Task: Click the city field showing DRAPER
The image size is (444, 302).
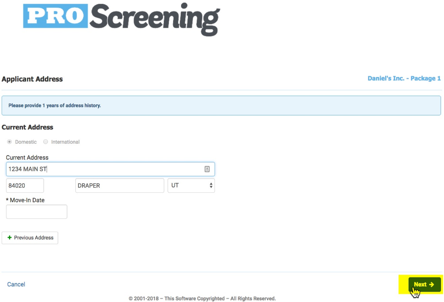Action: coord(119,185)
